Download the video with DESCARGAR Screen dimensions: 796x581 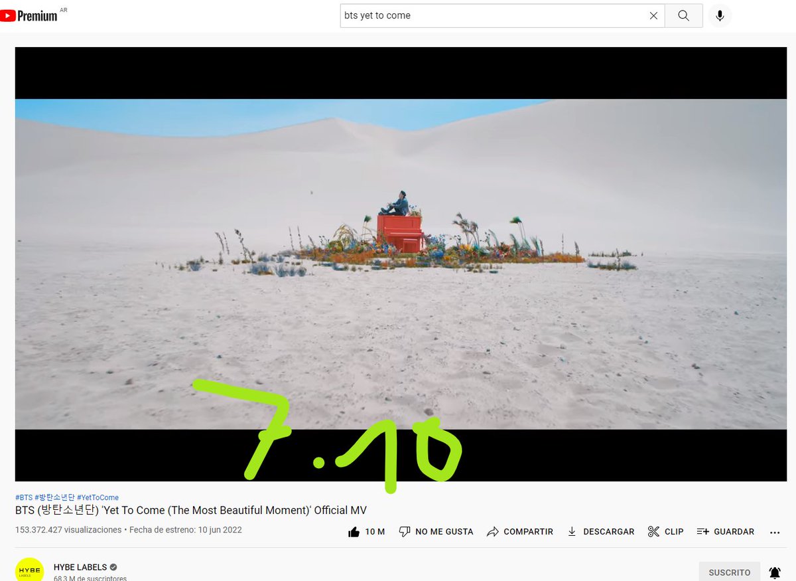601,532
